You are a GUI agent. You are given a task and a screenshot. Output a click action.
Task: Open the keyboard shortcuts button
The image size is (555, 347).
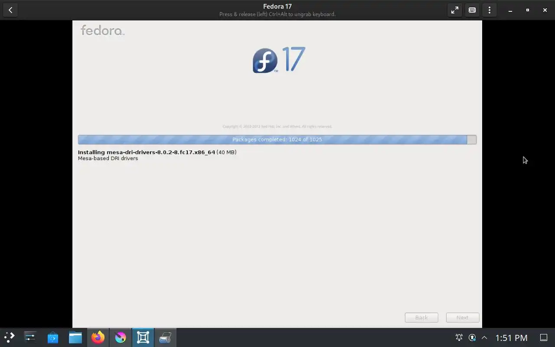pos(472,10)
